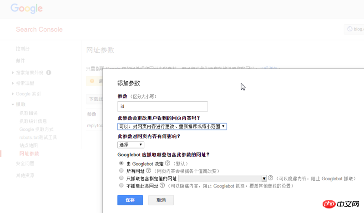Open 安全问题 in the sidebar

click(x=25, y=163)
